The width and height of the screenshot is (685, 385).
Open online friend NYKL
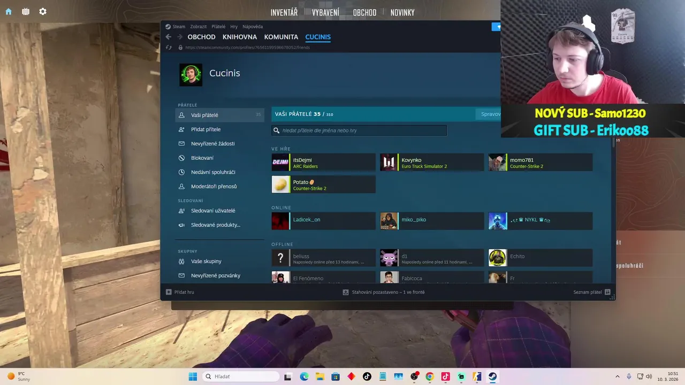point(541,221)
